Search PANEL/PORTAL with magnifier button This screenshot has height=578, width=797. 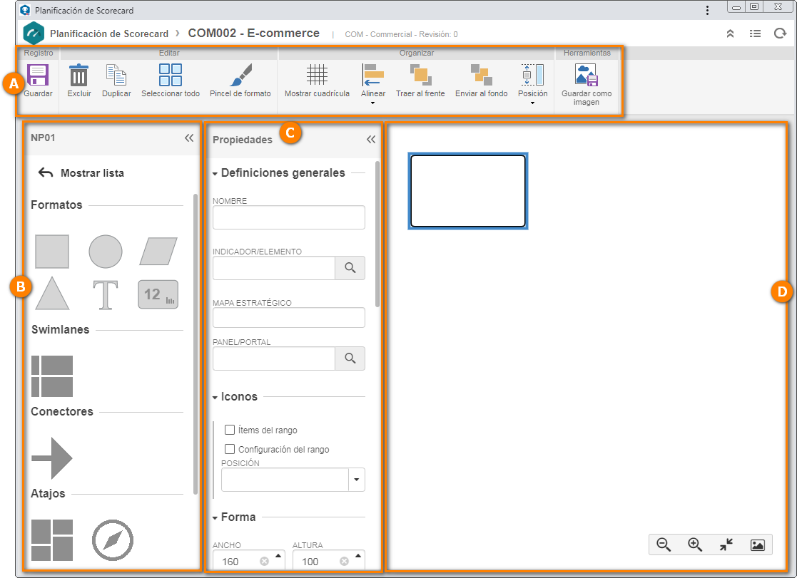[350, 358]
